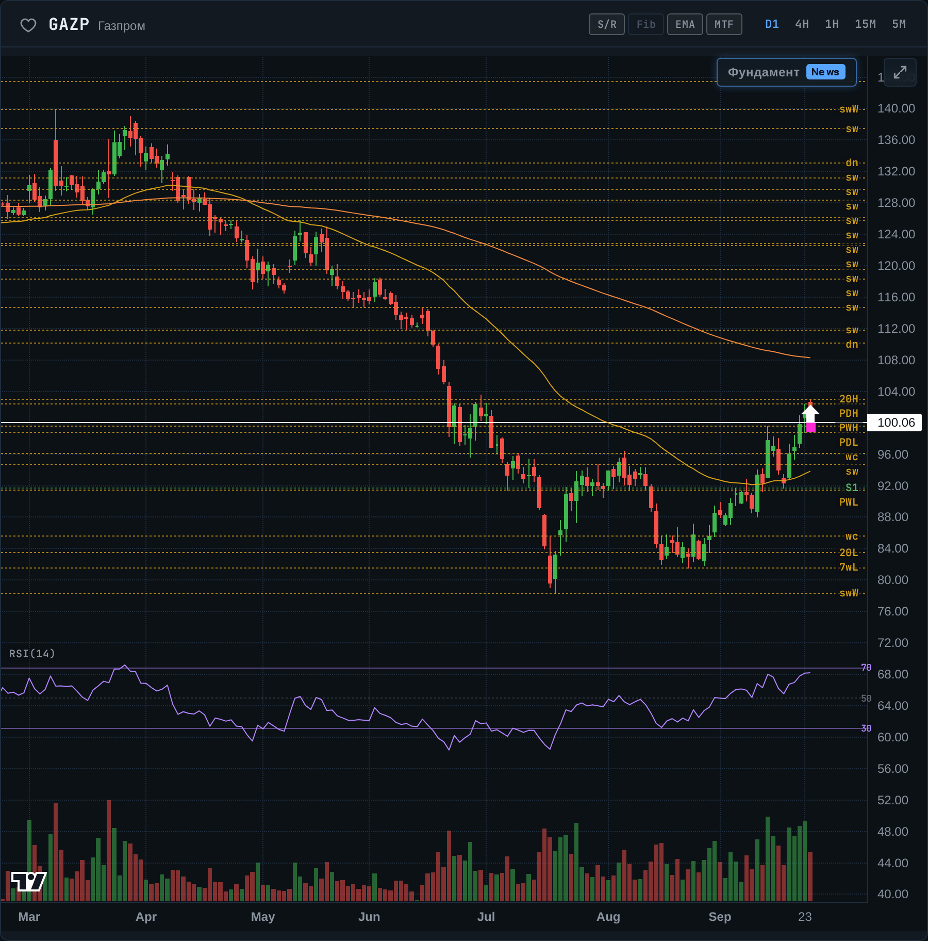Click the 40.00 price axis label
This screenshot has height=941, width=928.
pos(893,894)
